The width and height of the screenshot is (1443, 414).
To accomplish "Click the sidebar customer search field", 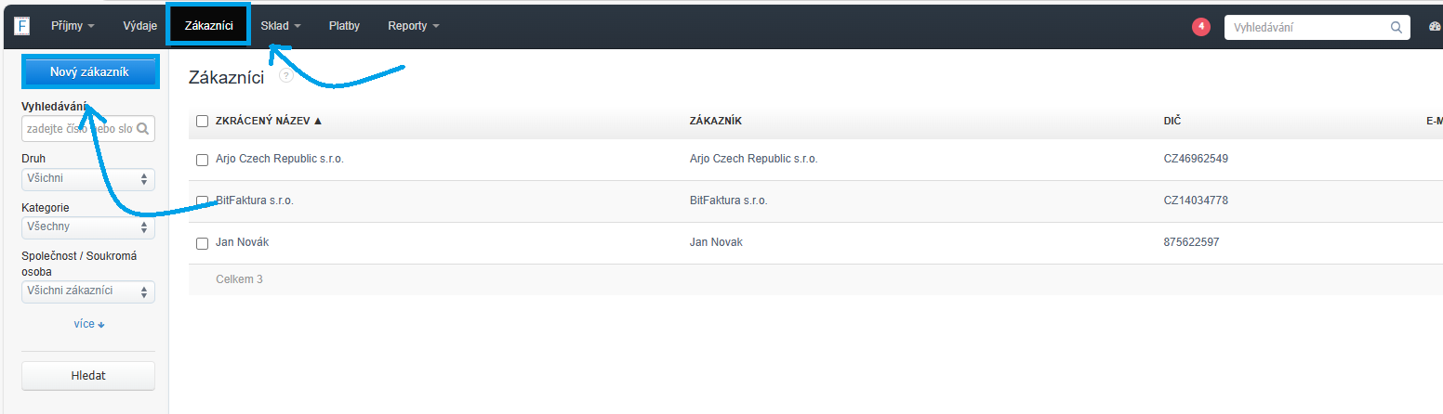I will [80, 129].
